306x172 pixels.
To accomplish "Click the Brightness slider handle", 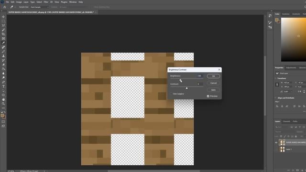I will [x=181, y=80].
